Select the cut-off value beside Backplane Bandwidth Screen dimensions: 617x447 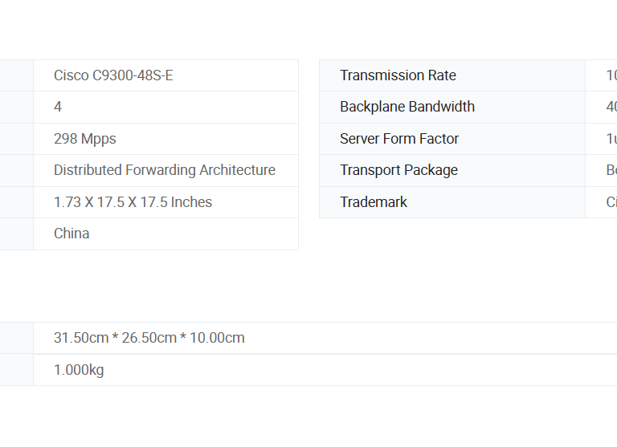tap(611, 107)
